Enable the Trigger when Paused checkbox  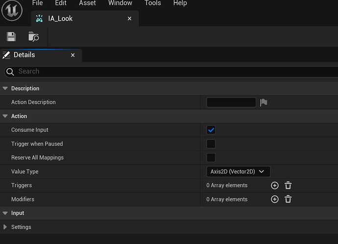pyautogui.click(x=211, y=144)
